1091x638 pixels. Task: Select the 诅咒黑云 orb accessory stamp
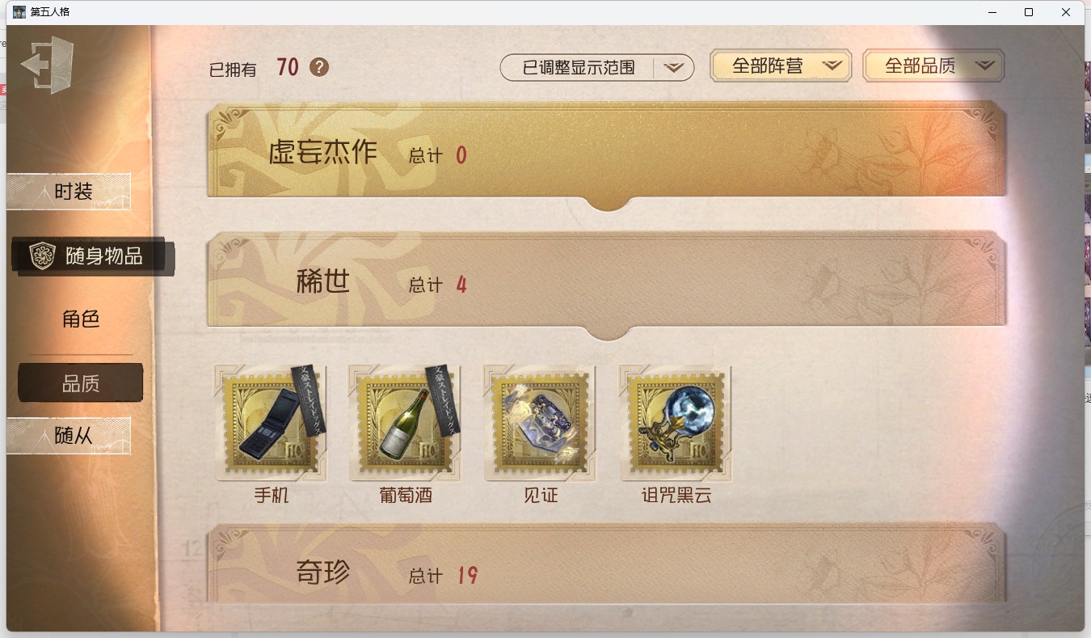coord(676,422)
